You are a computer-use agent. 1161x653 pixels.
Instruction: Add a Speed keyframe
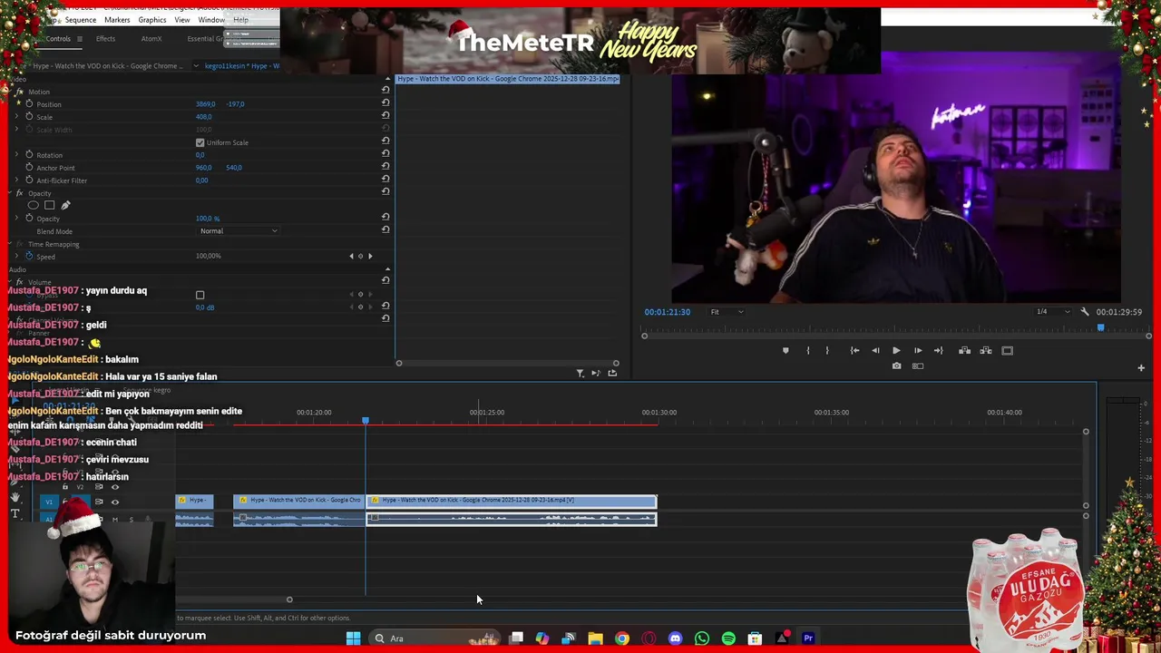pyautogui.click(x=360, y=256)
